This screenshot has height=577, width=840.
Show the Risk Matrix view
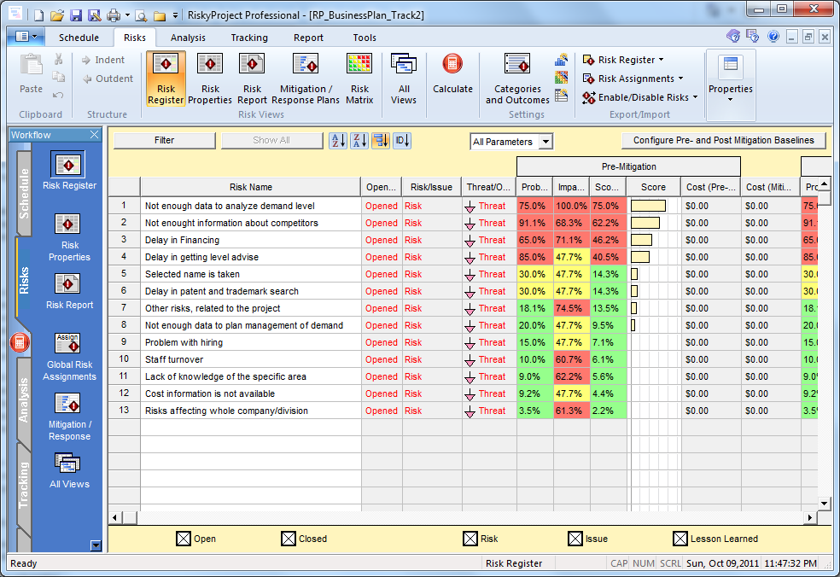point(359,79)
